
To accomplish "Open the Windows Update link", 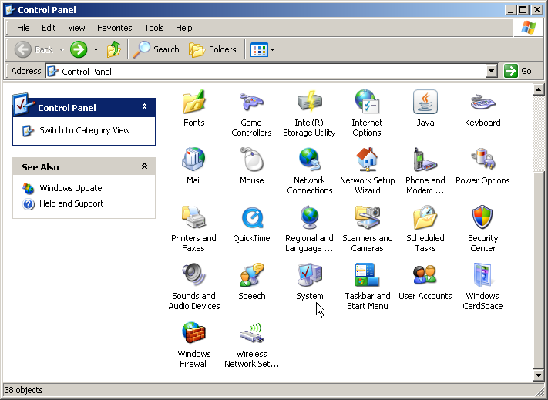I will 71,188.
